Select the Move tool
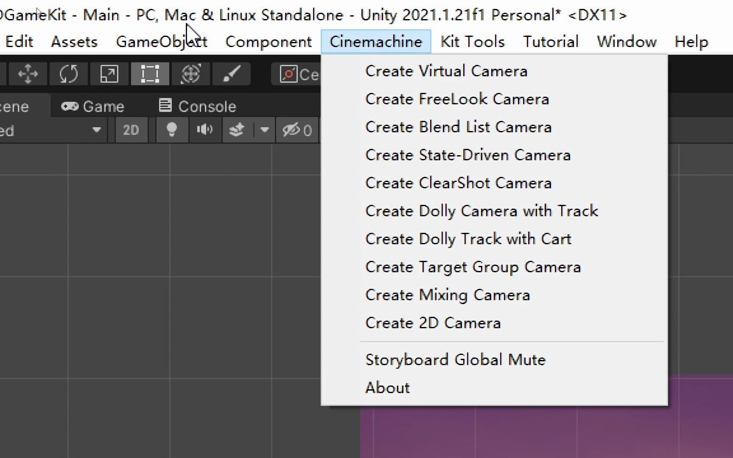The width and height of the screenshot is (733, 458). [28, 74]
